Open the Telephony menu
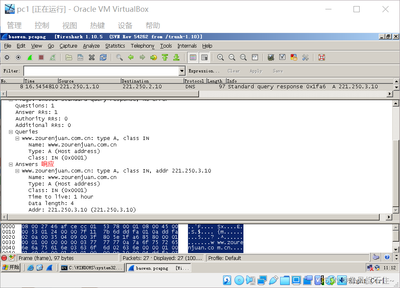 143,46
